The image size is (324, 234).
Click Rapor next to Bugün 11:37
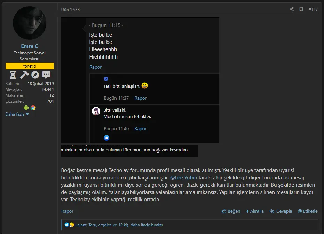click(x=141, y=98)
